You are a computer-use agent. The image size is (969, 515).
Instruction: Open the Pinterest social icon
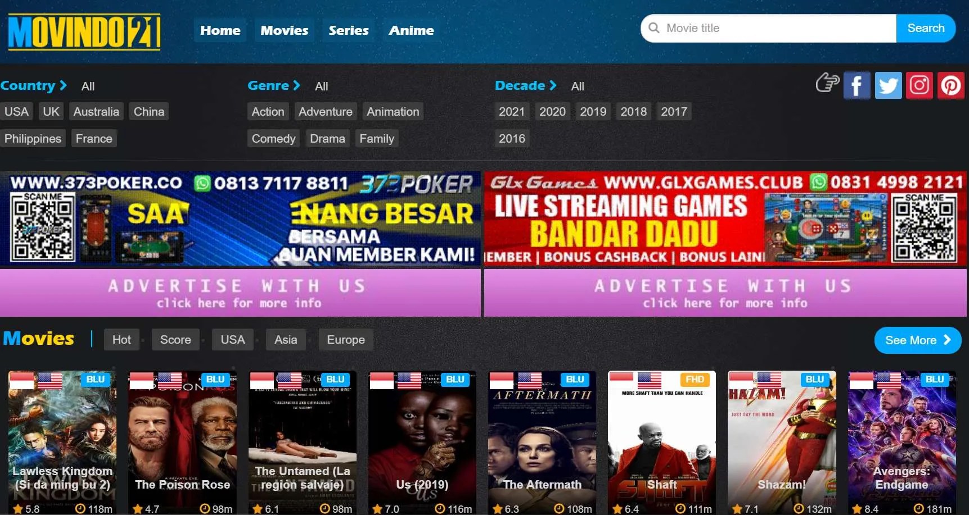951,85
